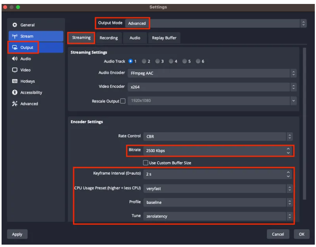Click the green zoom window button

pos(18,7)
